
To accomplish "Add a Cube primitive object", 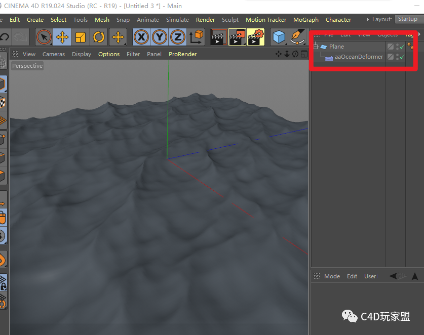I will 279,37.
